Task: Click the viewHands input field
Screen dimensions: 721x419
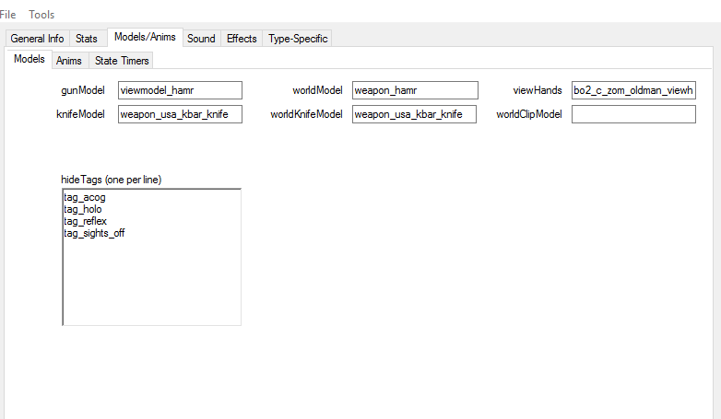Action: click(x=633, y=90)
